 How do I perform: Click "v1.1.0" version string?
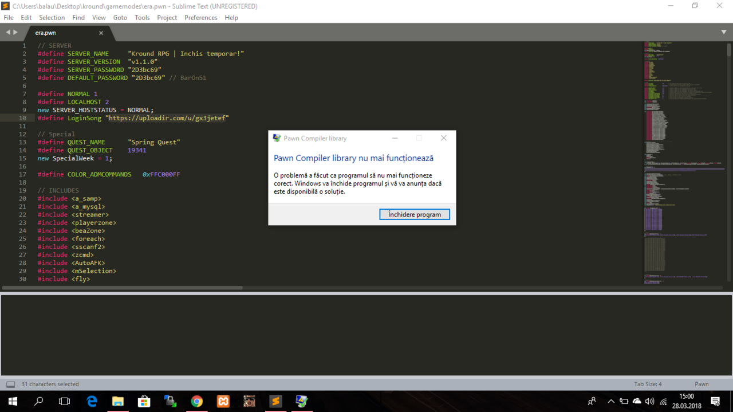click(143, 62)
